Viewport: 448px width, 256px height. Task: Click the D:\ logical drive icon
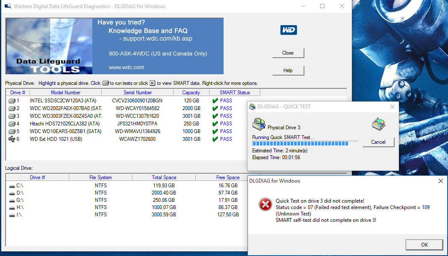click(12, 194)
